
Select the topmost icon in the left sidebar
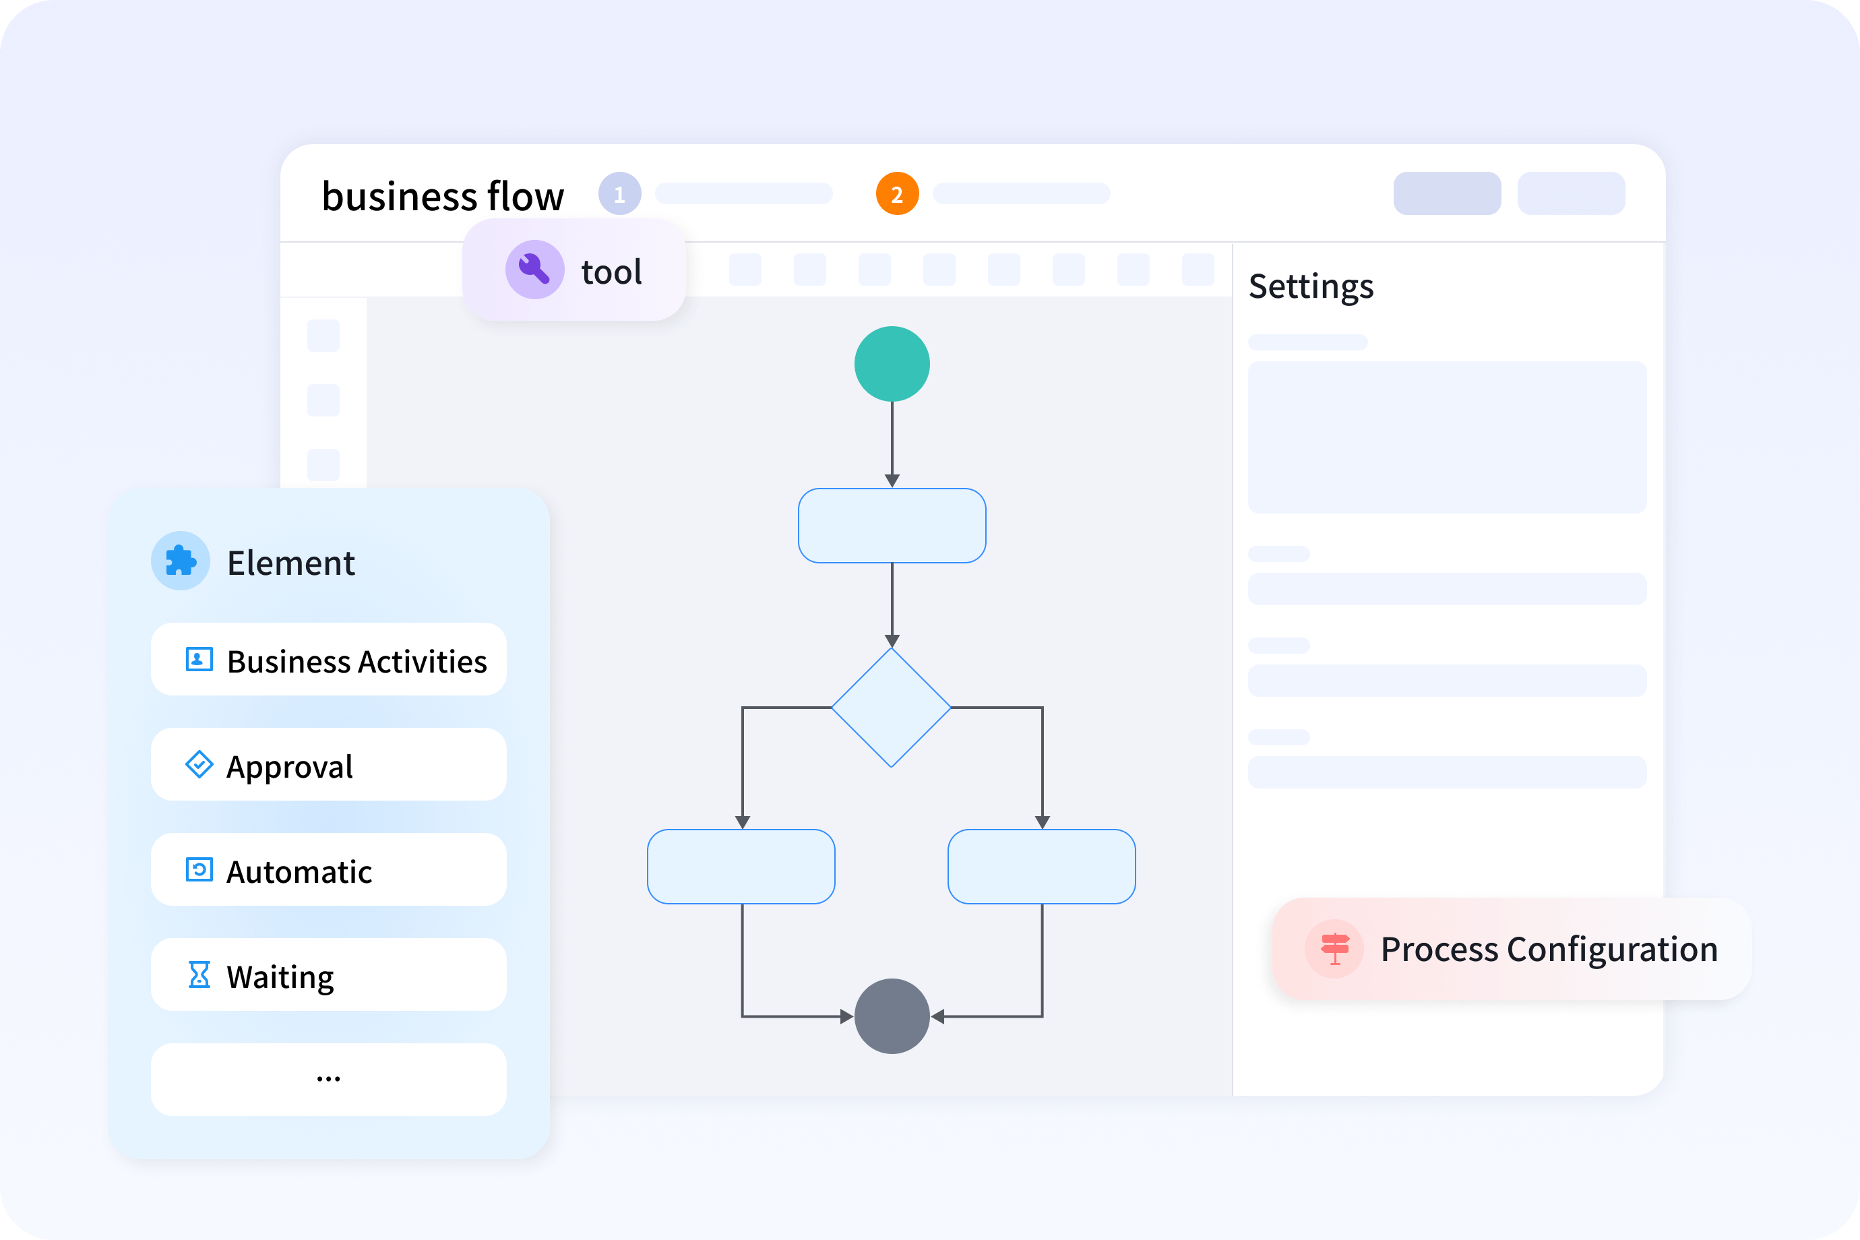[322, 334]
